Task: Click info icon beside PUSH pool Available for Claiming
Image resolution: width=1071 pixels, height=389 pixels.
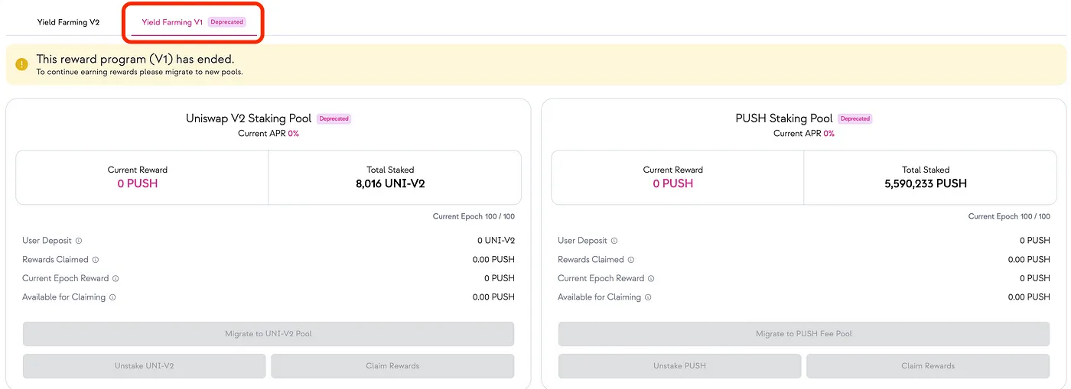Action: tap(648, 297)
